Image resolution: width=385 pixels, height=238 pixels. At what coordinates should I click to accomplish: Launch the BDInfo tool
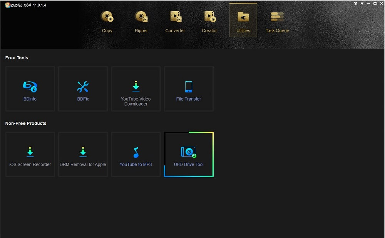[x=30, y=89]
